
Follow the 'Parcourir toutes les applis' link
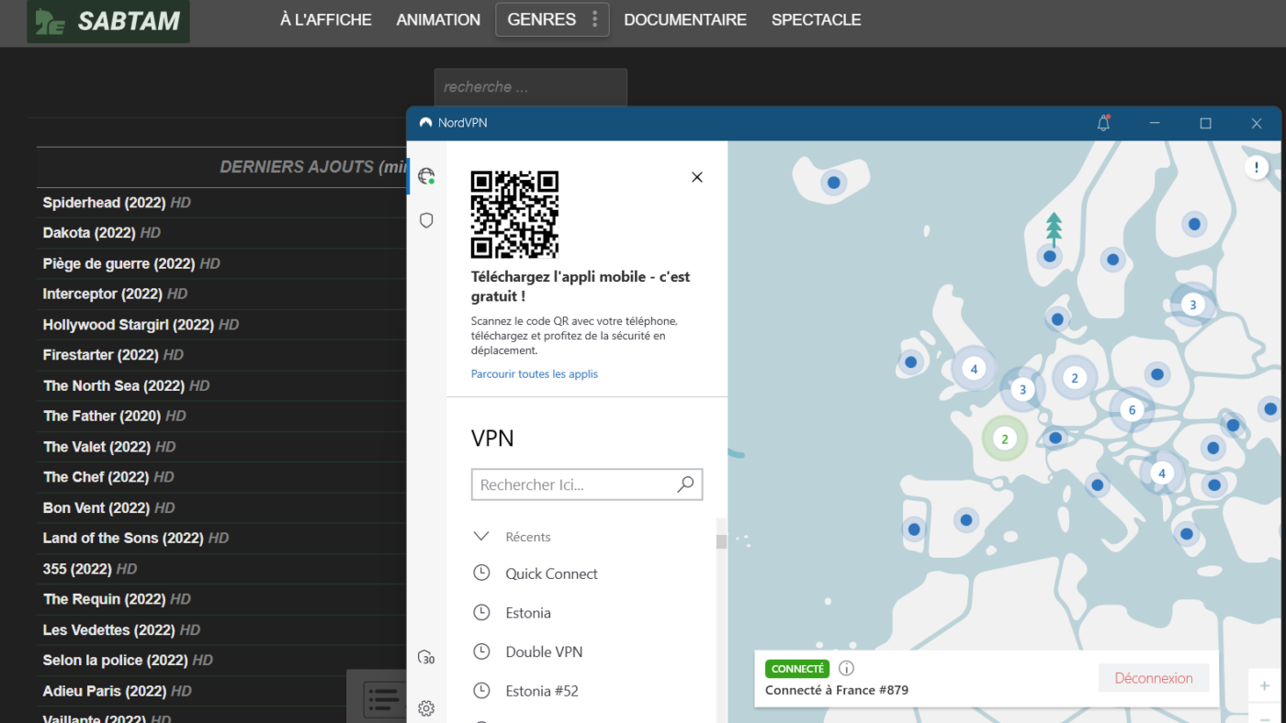pos(535,374)
